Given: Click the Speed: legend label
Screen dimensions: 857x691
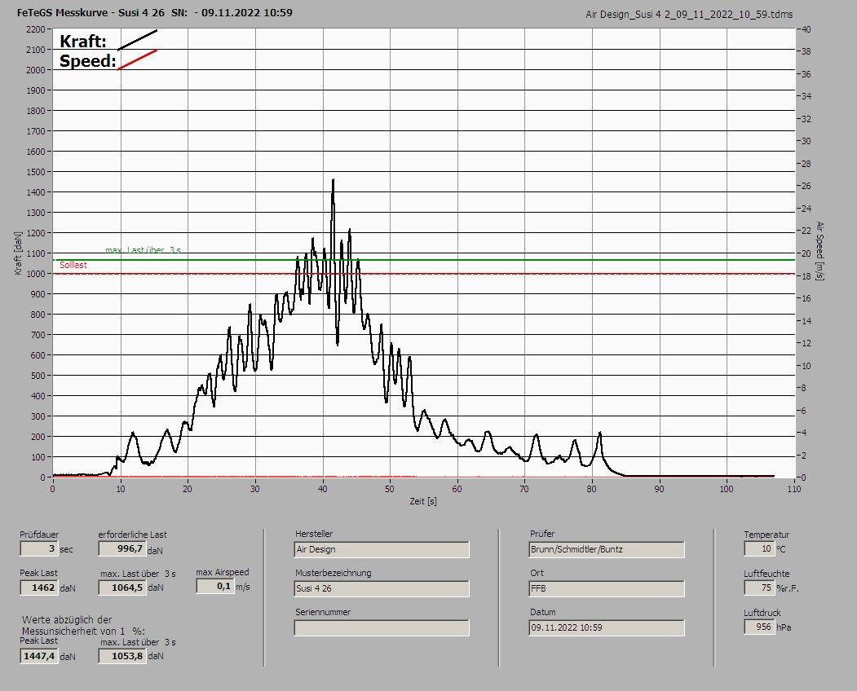Looking at the screenshot, I should pos(87,60).
